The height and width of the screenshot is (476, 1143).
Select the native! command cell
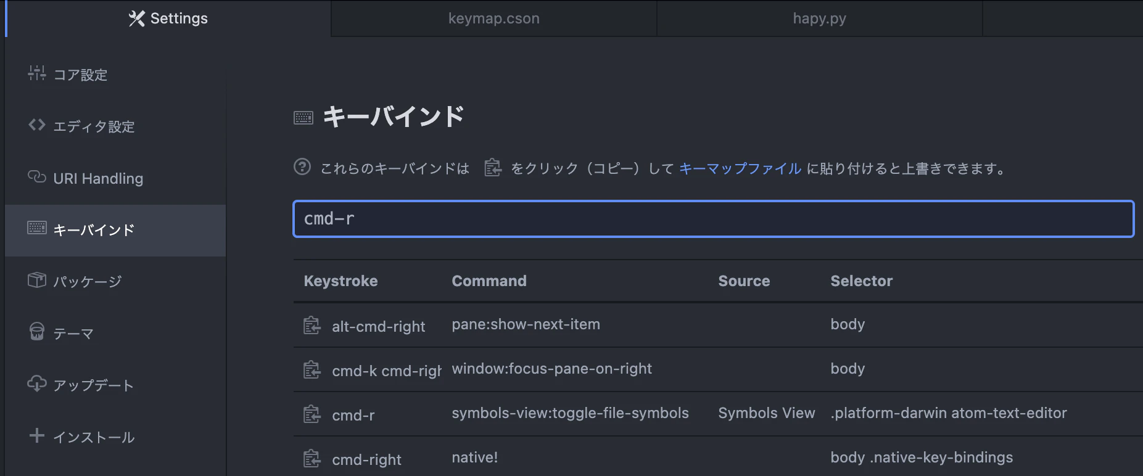(474, 458)
